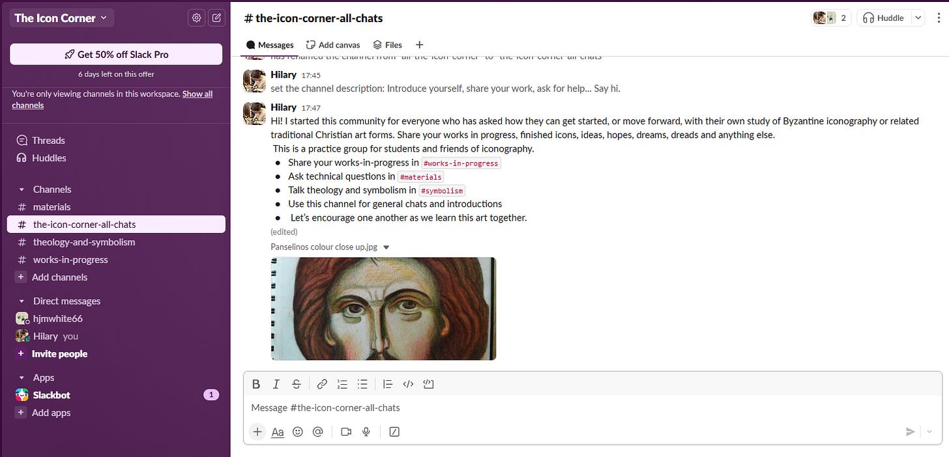Open Huddle options dropdown arrow
Image resolution: width=949 pixels, height=457 pixels.
918,18
